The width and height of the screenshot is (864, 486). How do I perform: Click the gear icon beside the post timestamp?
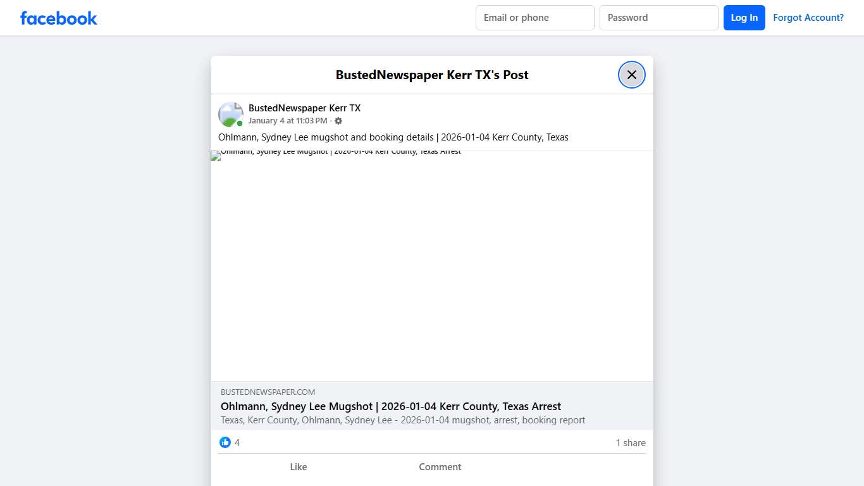(338, 121)
